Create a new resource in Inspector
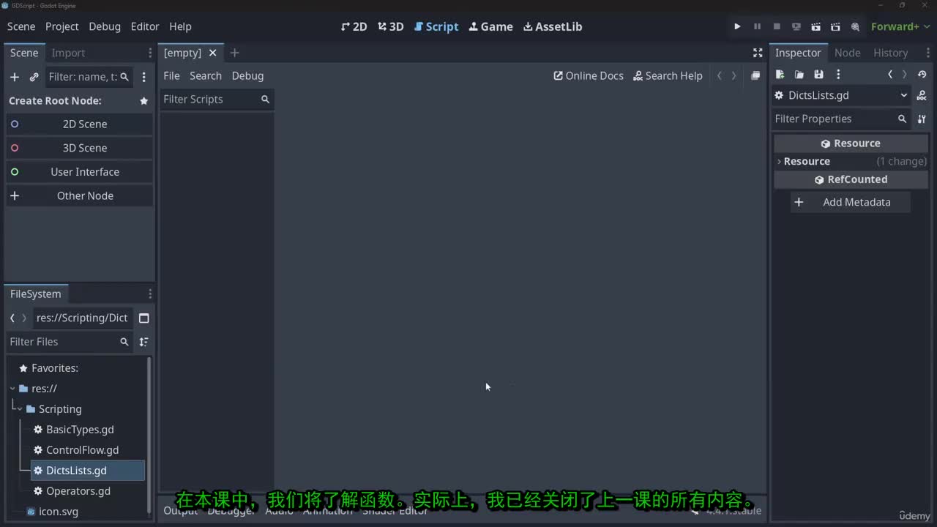This screenshot has height=527, width=937. tap(780, 75)
